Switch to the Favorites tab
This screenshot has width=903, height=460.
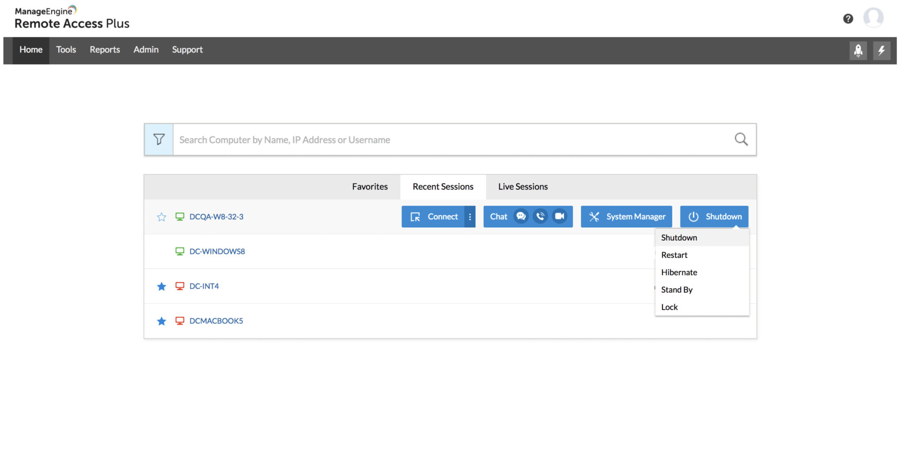(x=369, y=186)
